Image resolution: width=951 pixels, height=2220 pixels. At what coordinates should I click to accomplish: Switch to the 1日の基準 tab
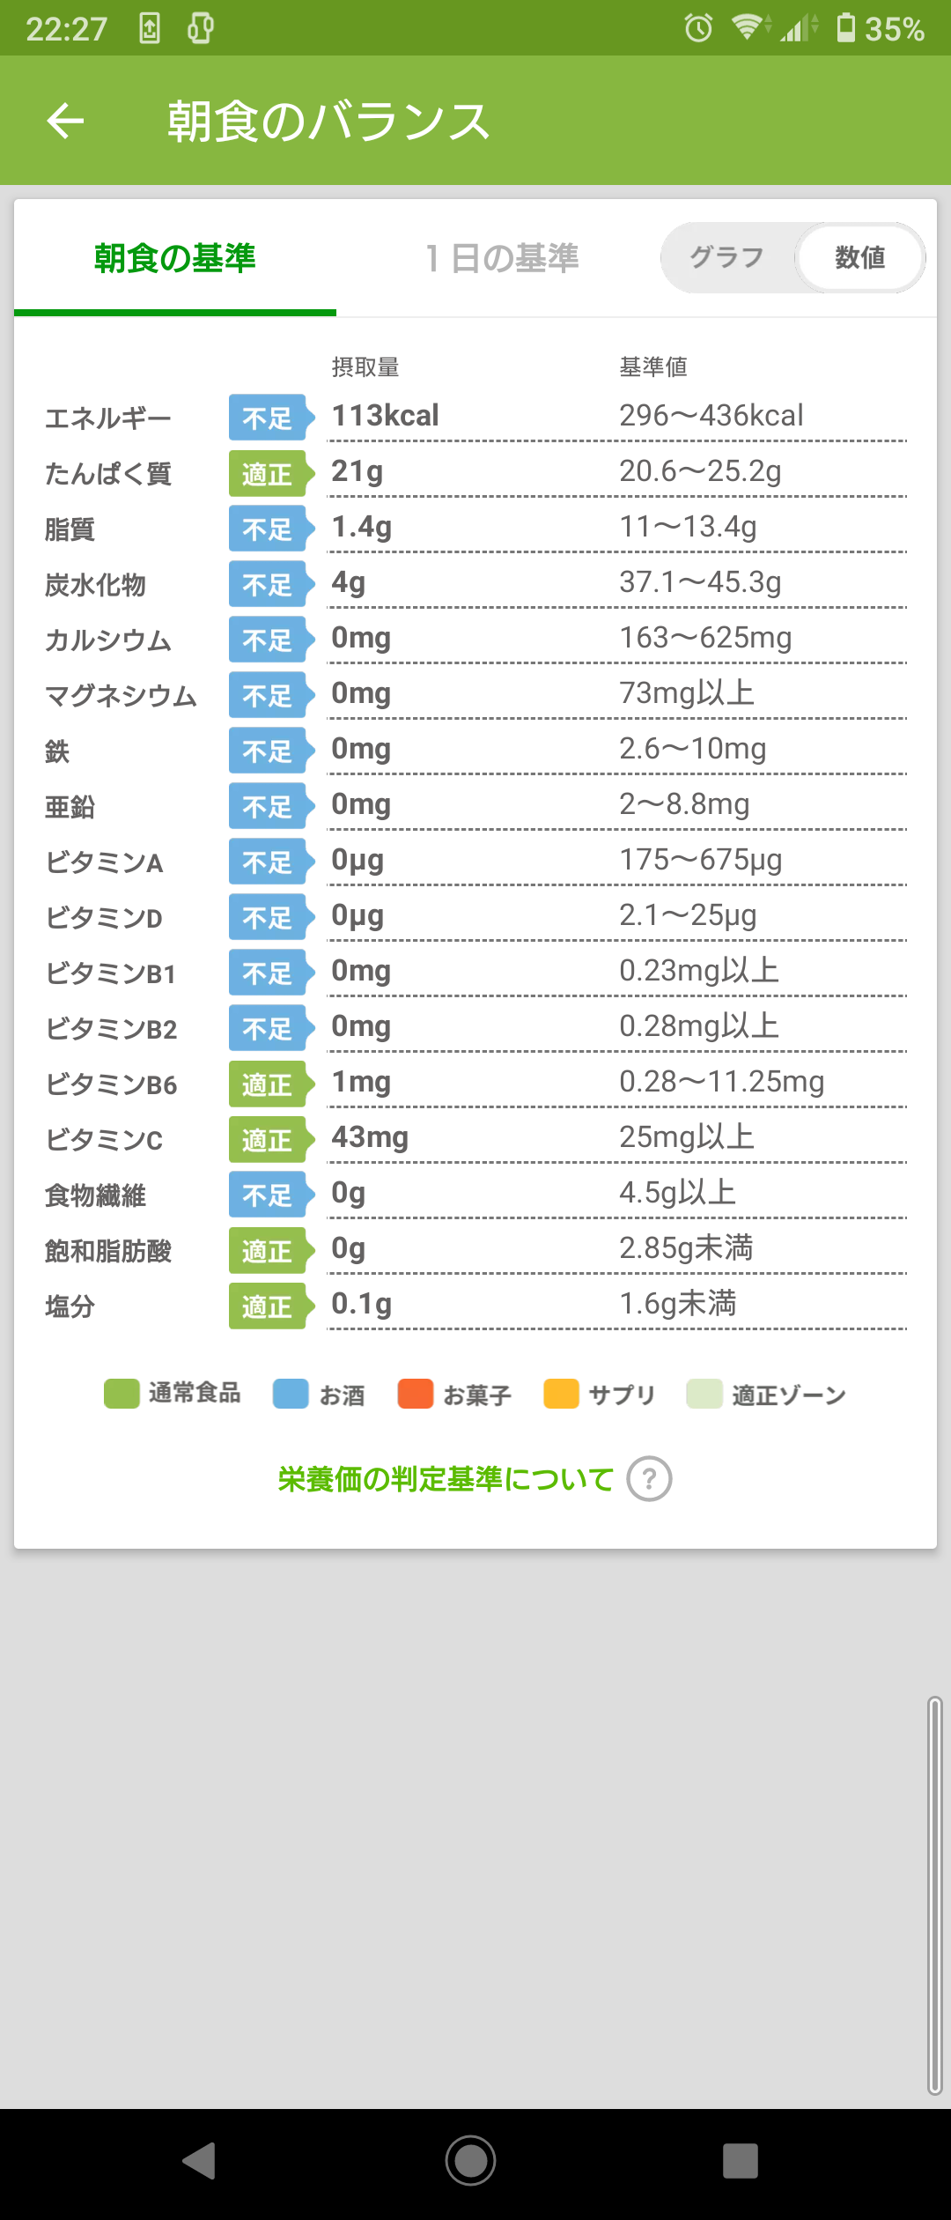point(502,258)
